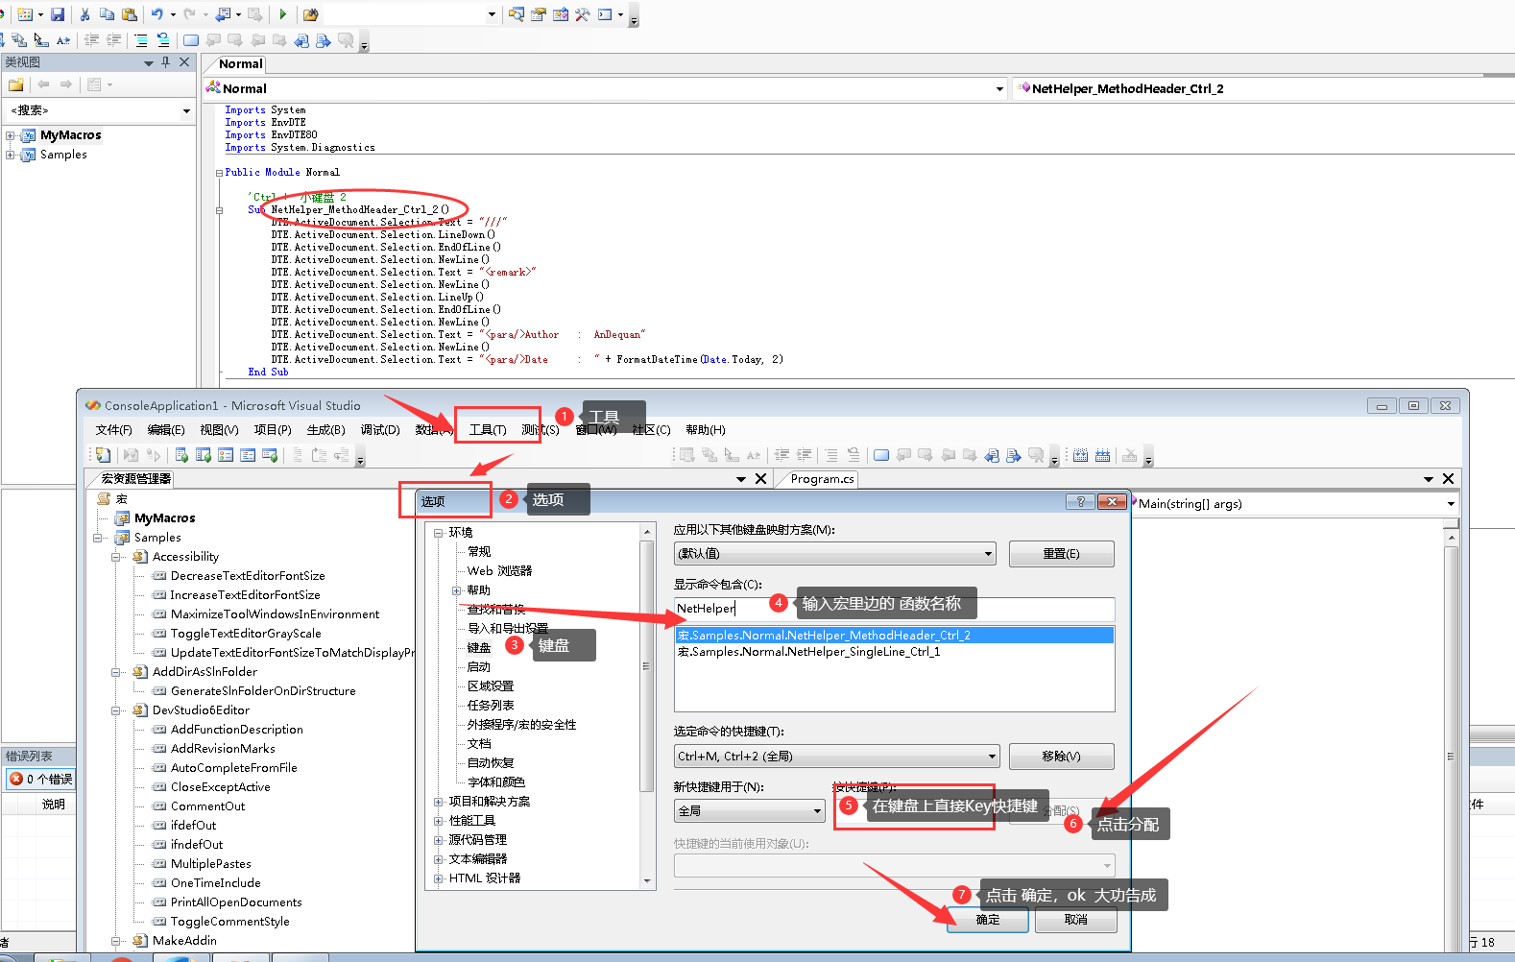This screenshot has width=1515, height=962.
Task: Open the 帮助(H) menu
Action: (x=706, y=430)
